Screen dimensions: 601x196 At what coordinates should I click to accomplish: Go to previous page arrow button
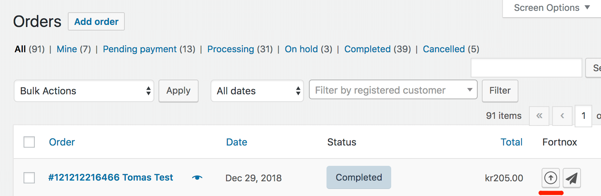[x=562, y=116]
